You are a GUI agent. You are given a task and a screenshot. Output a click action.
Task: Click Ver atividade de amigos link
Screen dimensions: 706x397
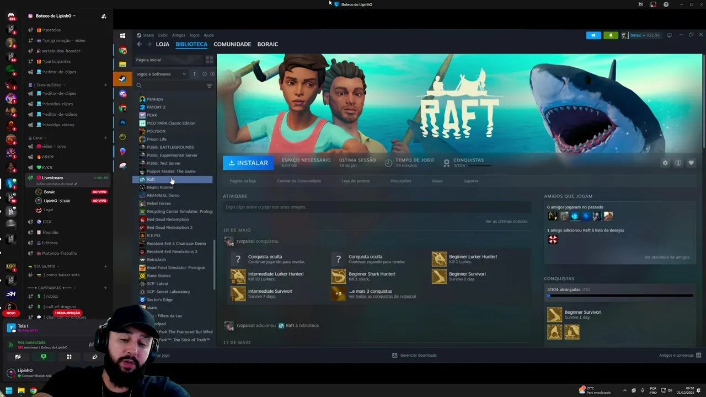[x=667, y=257]
